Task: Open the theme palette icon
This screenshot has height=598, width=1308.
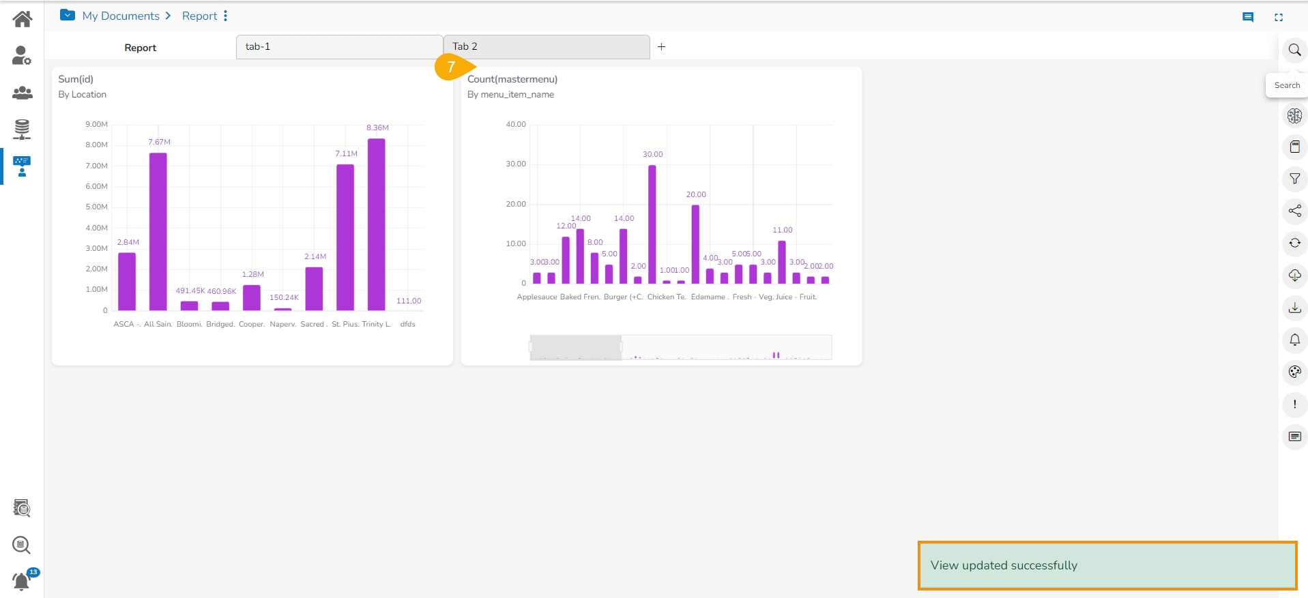Action: coord(1294,372)
